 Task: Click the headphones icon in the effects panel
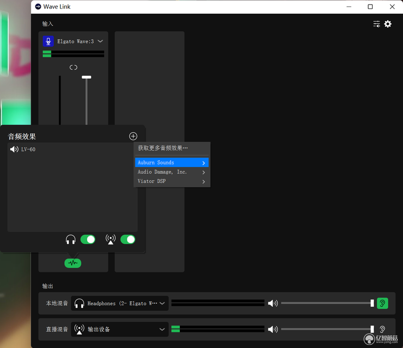coord(71,240)
